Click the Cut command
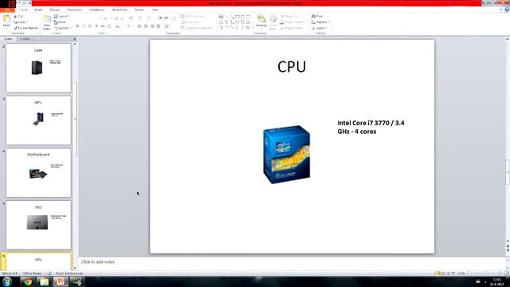 pyautogui.click(x=18, y=16)
